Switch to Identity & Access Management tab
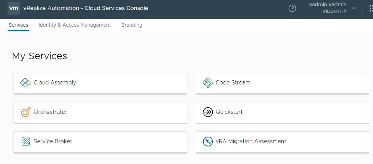 [75, 25]
